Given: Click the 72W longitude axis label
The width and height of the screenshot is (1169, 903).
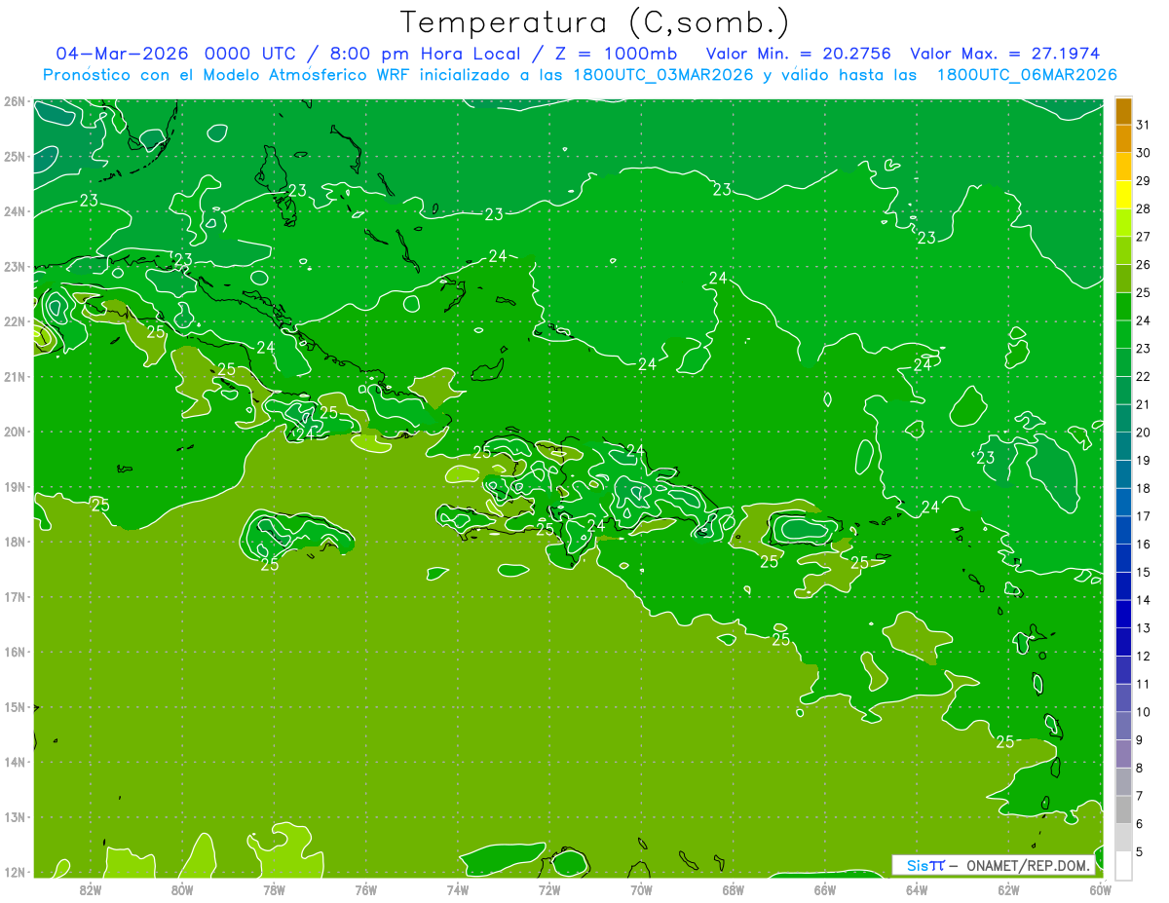Looking at the screenshot, I should coord(549,889).
